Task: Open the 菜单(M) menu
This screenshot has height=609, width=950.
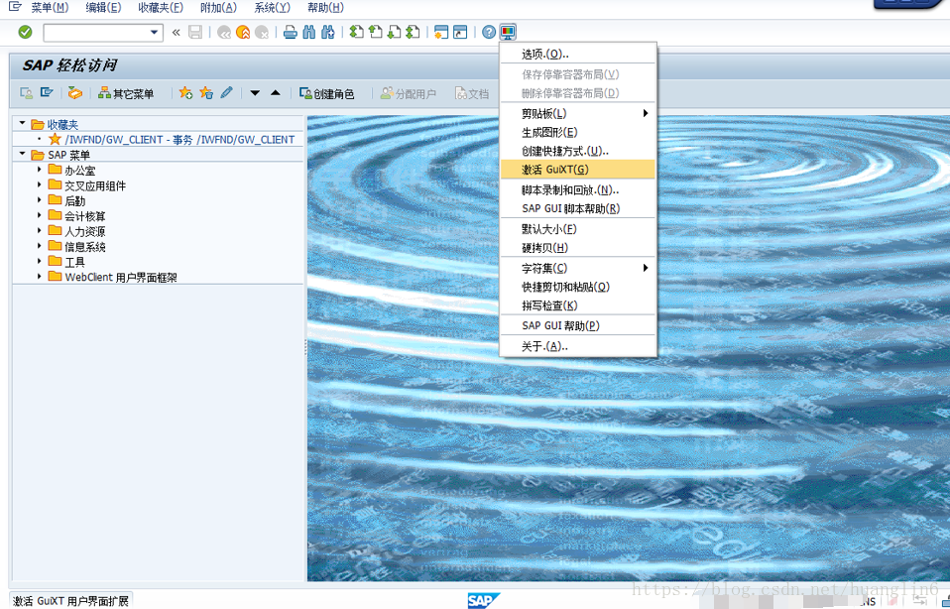Action: click(50, 8)
